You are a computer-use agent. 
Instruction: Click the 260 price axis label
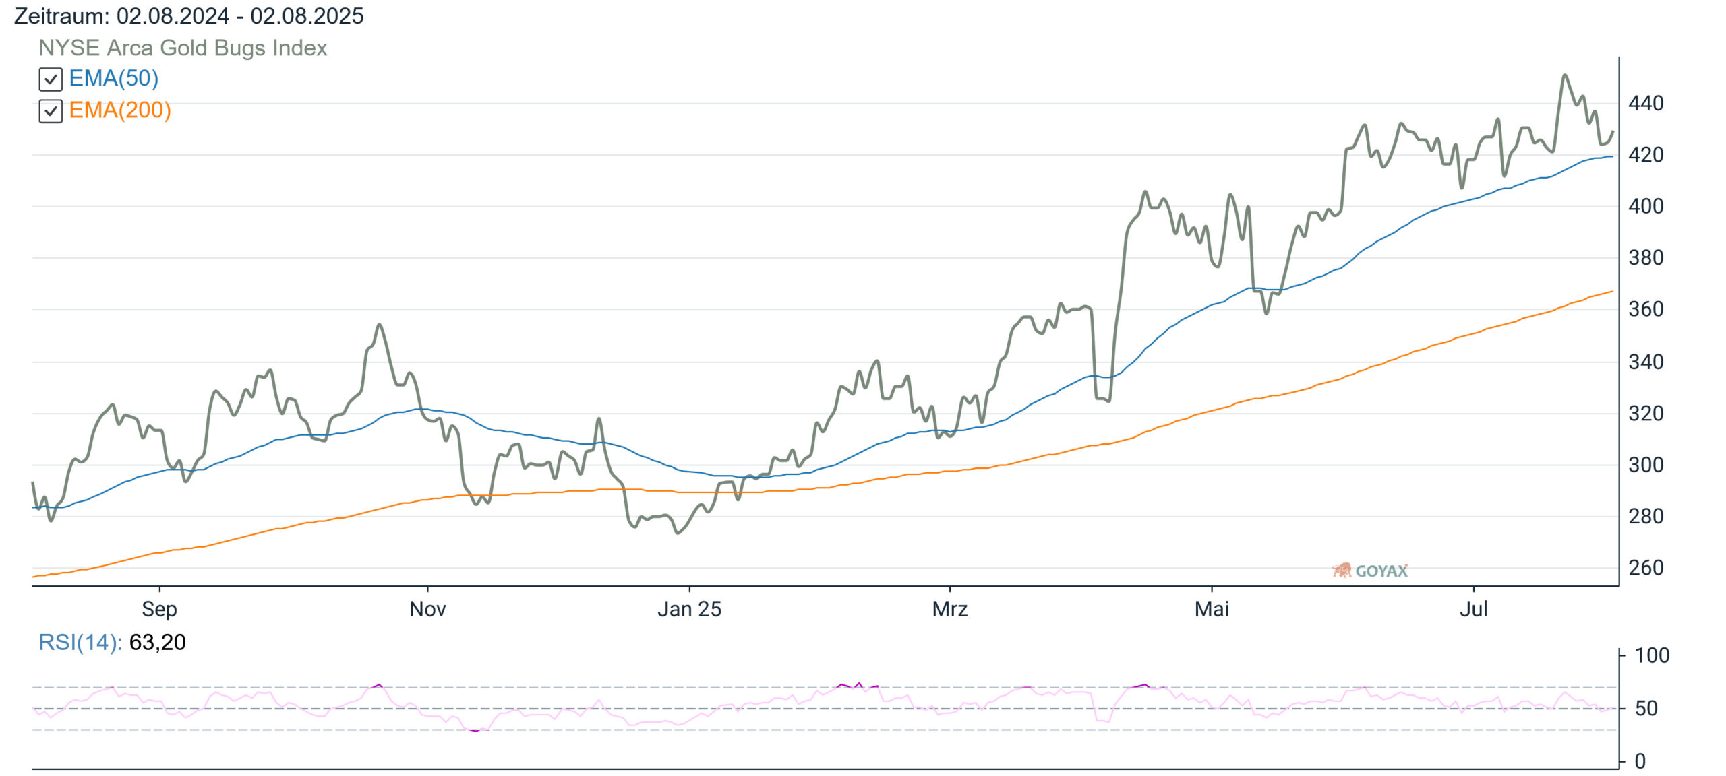coord(1646,569)
